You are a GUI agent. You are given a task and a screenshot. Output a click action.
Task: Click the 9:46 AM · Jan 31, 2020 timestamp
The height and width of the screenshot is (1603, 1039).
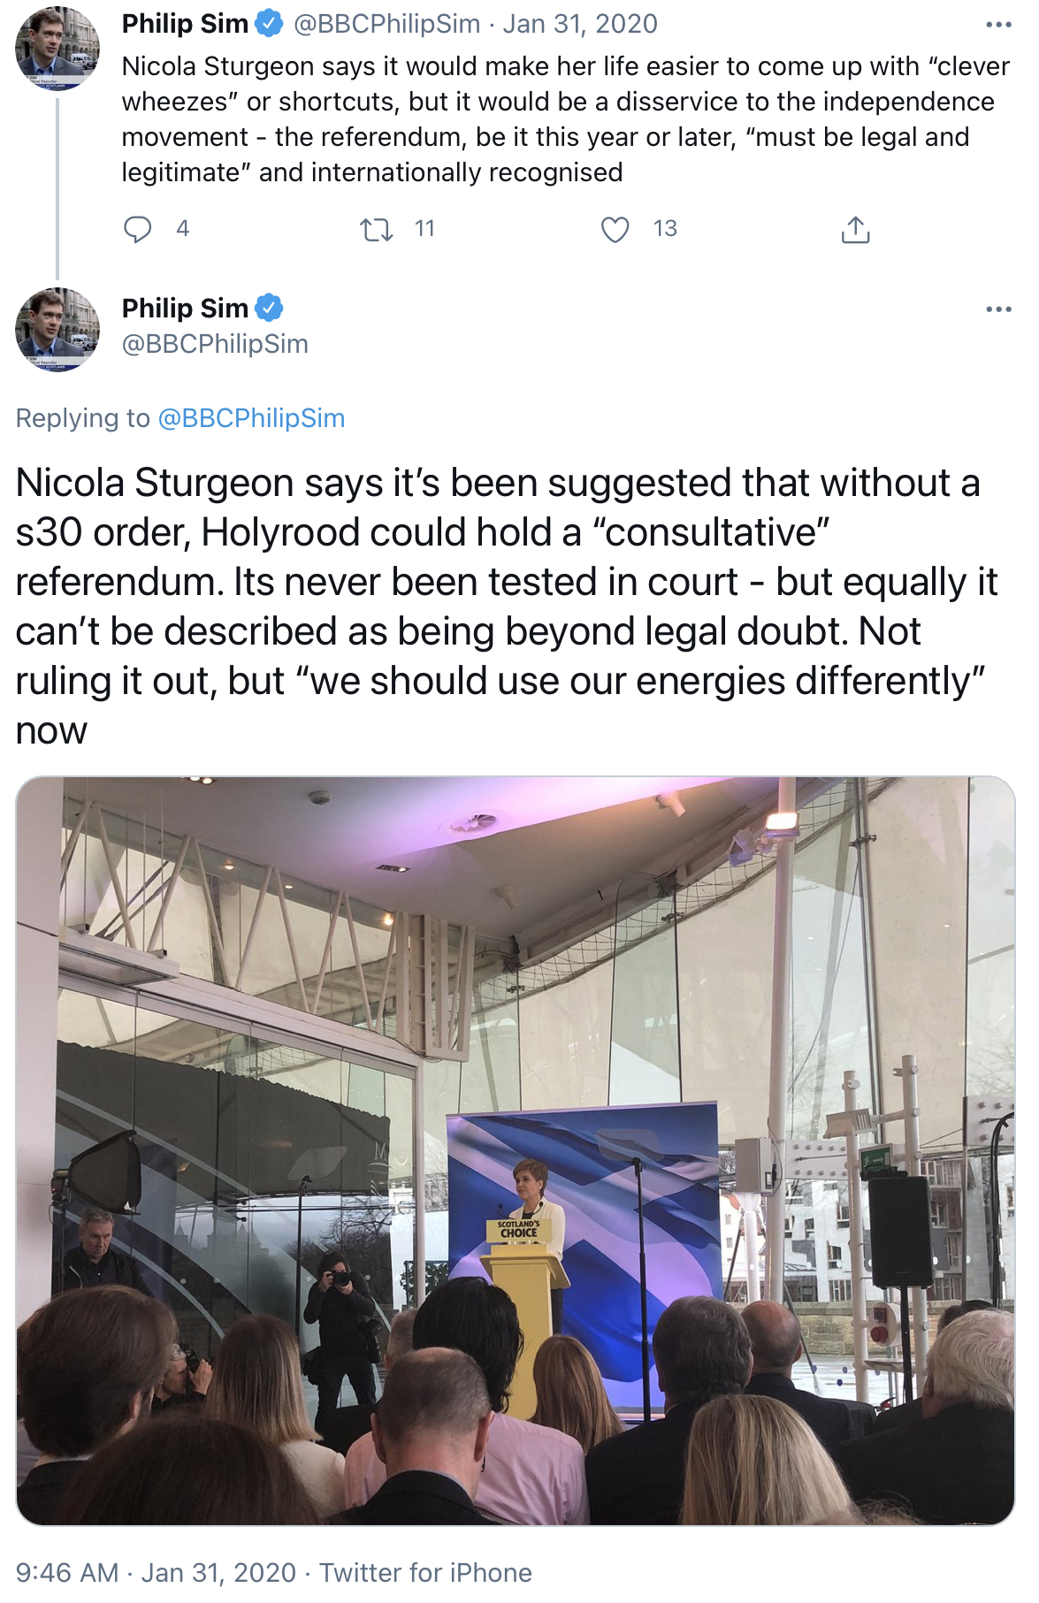click(156, 1573)
